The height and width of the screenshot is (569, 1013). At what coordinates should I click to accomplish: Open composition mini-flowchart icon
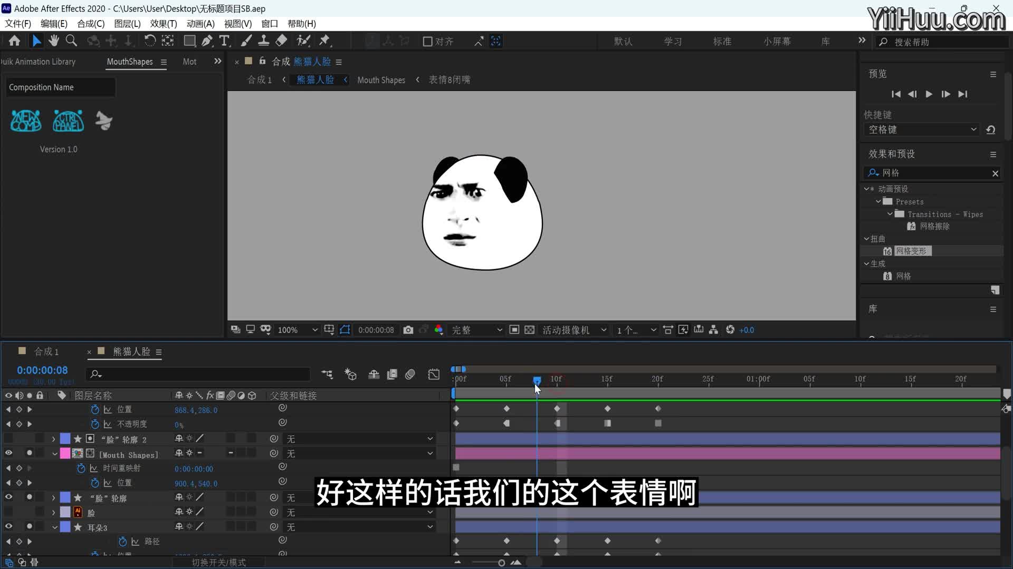[327, 374]
